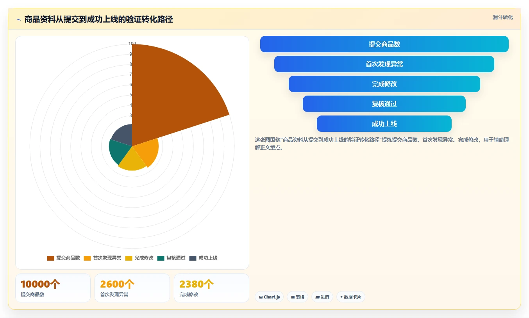Select the 提交商品数 funnel bar
Viewport: 529px width, 318px height.
tap(384, 44)
